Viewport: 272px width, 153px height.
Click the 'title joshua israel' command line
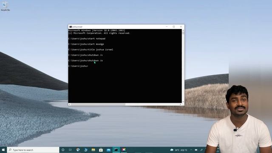[x=91, y=50]
